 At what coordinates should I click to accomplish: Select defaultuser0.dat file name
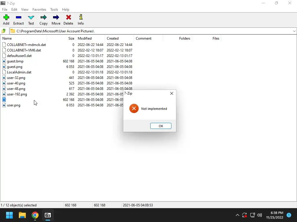19,56
